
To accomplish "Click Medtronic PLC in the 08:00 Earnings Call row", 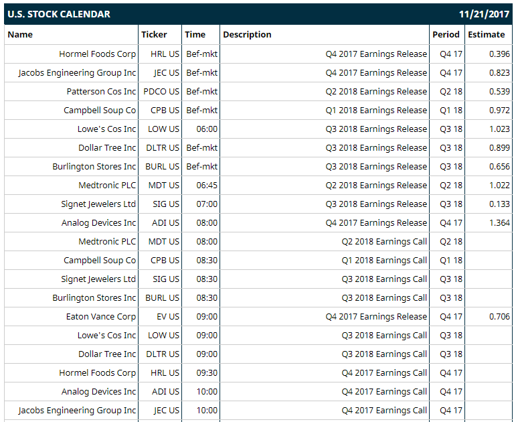I will 107,241.
